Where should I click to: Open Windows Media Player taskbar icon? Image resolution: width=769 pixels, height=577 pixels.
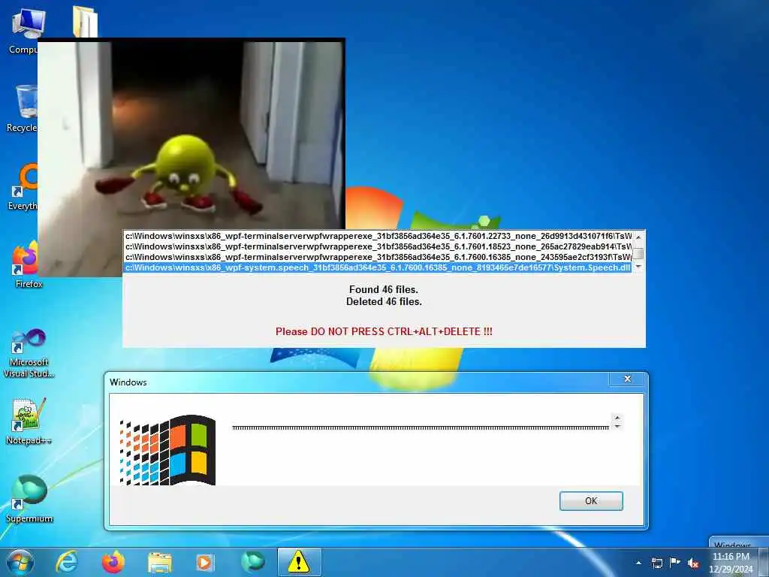click(204, 563)
